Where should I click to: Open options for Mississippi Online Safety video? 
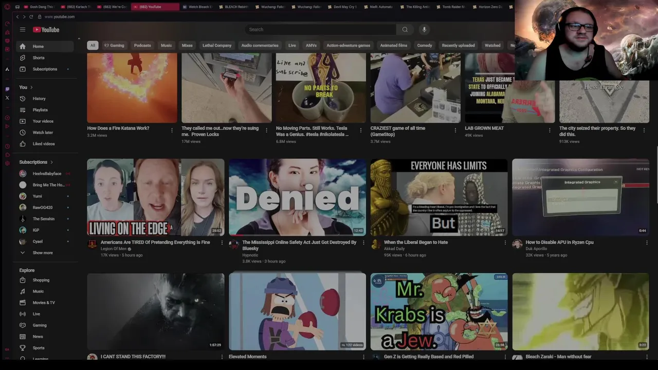tap(363, 243)
